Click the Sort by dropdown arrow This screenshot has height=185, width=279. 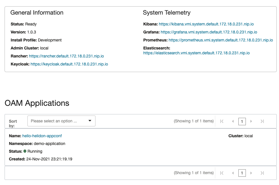tap(90, 121)
